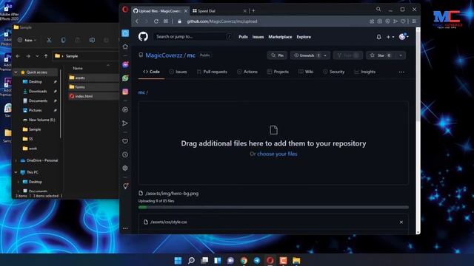
Task: Click the Opera logo menu button
Action: pyautogui.click(x=125, y=10)
